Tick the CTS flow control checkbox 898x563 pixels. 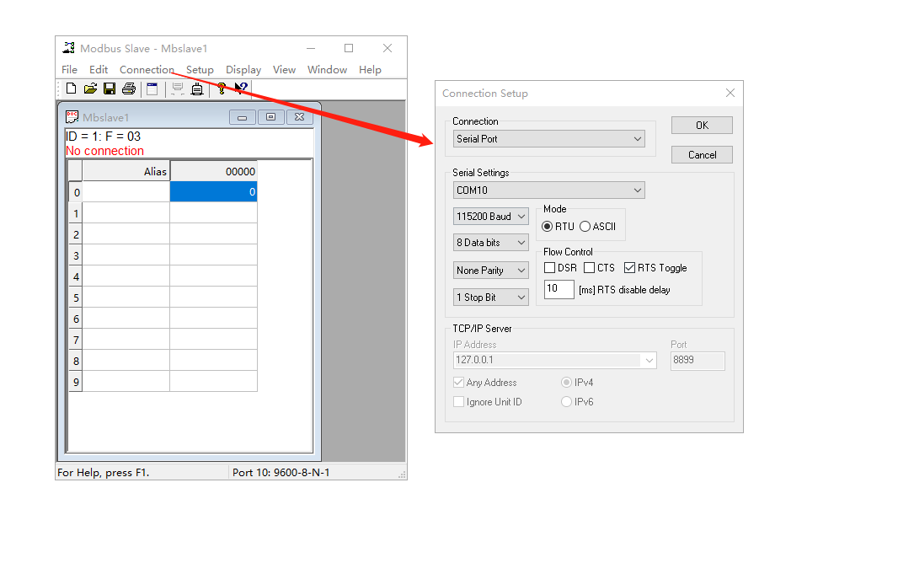pos(590,268)
